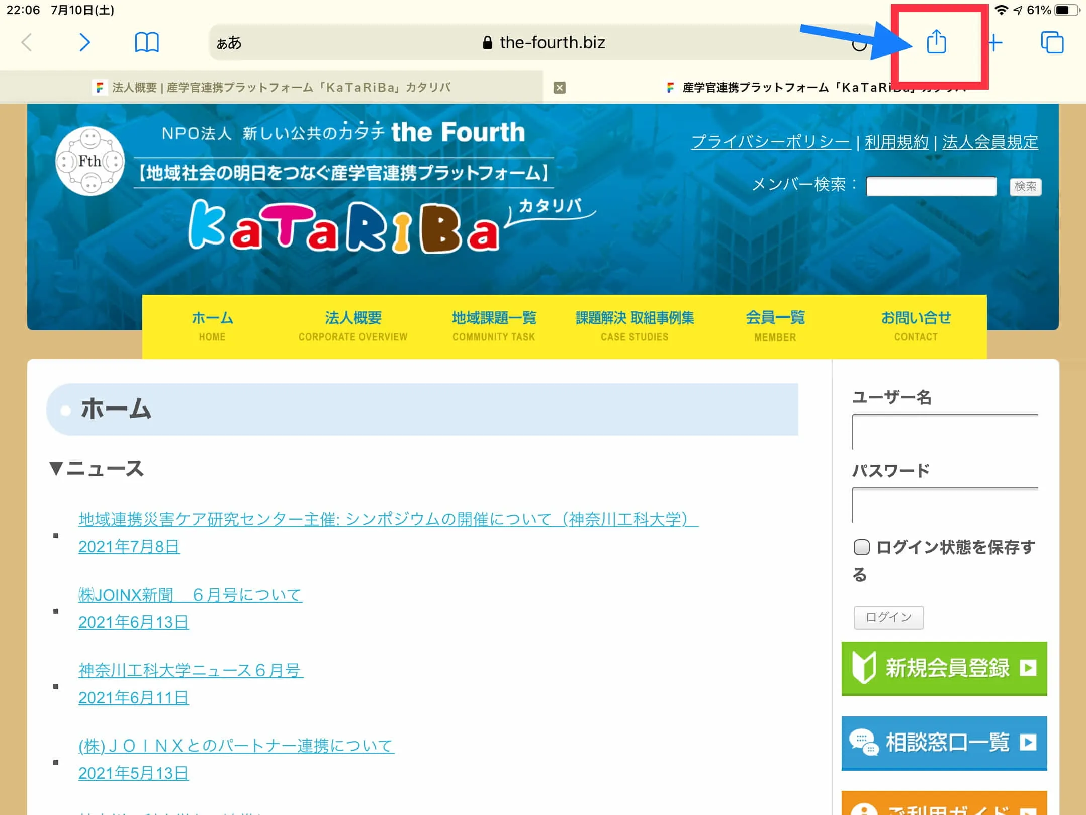The image size is (1086, 815).
Task: Switch to 法人概要 browser tab
Action: (x=271, y=88)
